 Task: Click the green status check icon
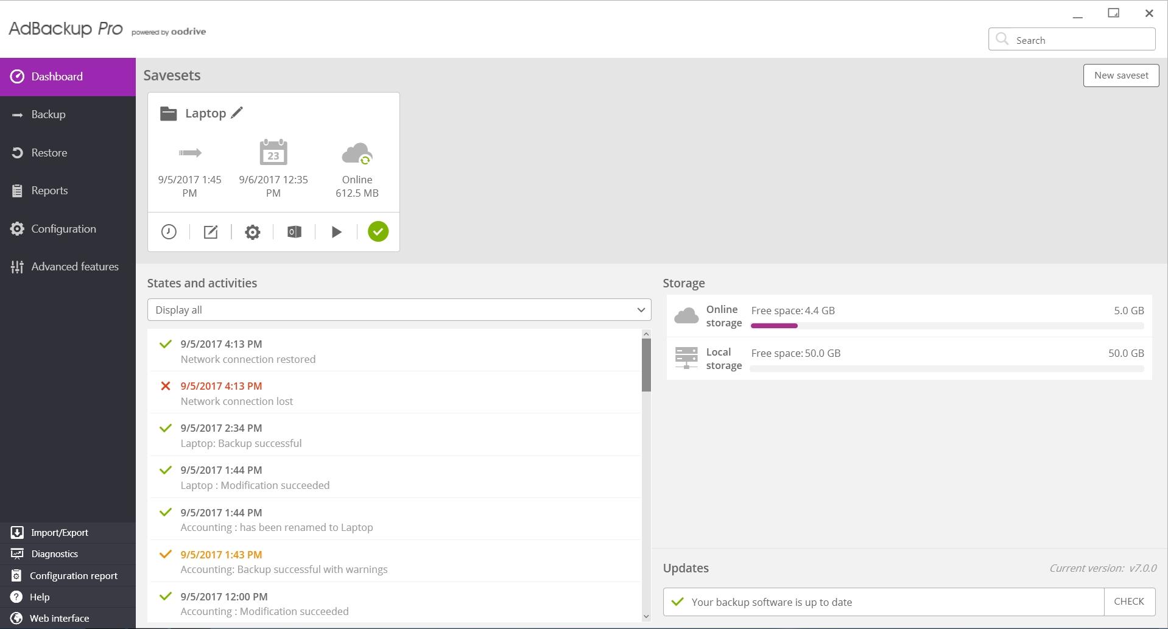[378, 231]
